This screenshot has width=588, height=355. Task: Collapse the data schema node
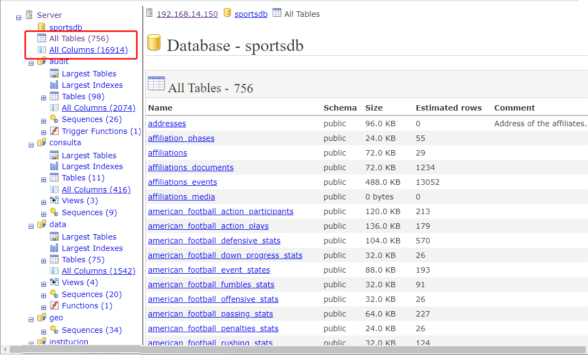31,226
